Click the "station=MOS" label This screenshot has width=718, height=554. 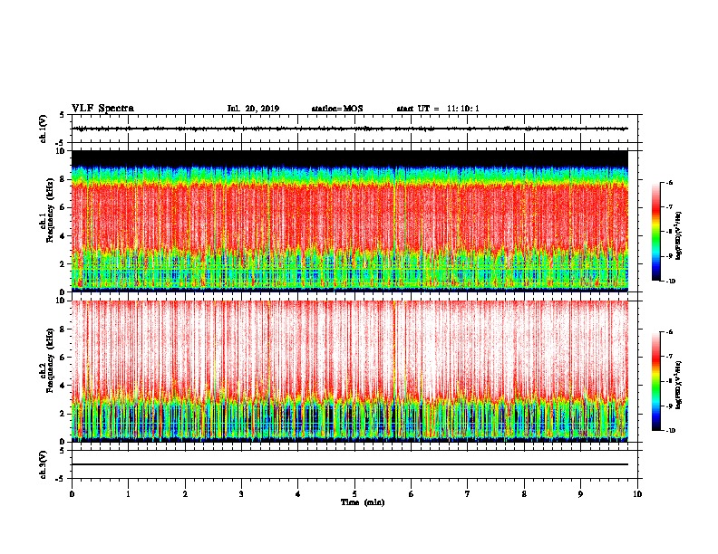[x=337, y=109]
